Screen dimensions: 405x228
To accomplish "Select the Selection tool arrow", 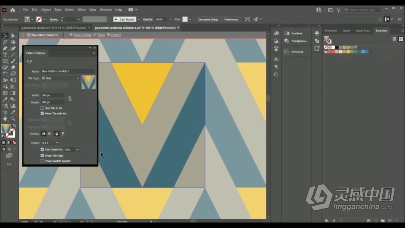I will pyautogui.click(x=5, y=35).
